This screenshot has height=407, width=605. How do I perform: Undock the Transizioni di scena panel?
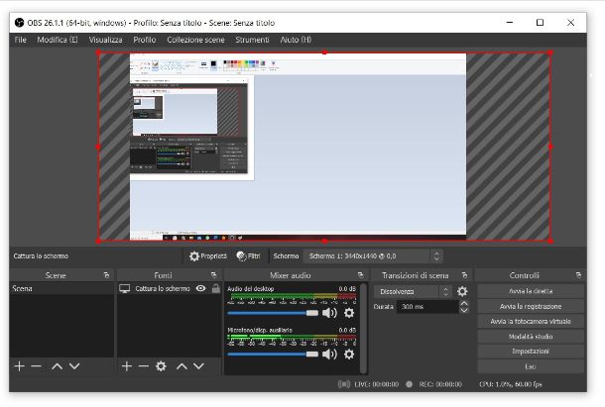point(464,275)
